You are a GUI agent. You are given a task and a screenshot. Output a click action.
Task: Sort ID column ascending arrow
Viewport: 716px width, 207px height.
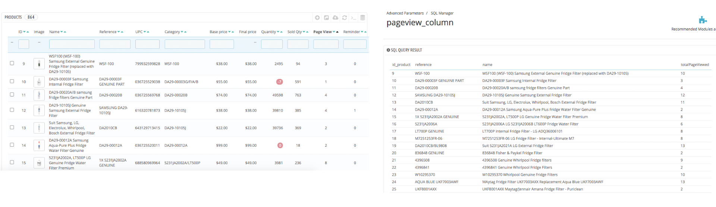point(28,32)
